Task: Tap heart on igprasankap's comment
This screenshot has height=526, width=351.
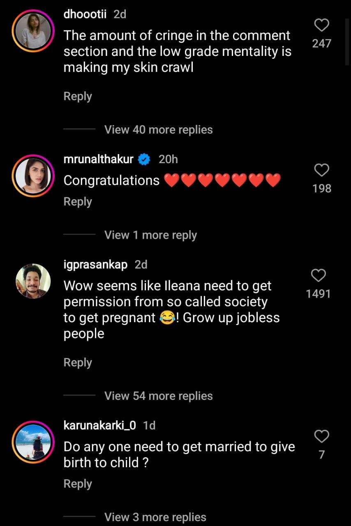Action: [x=319, y=276]
